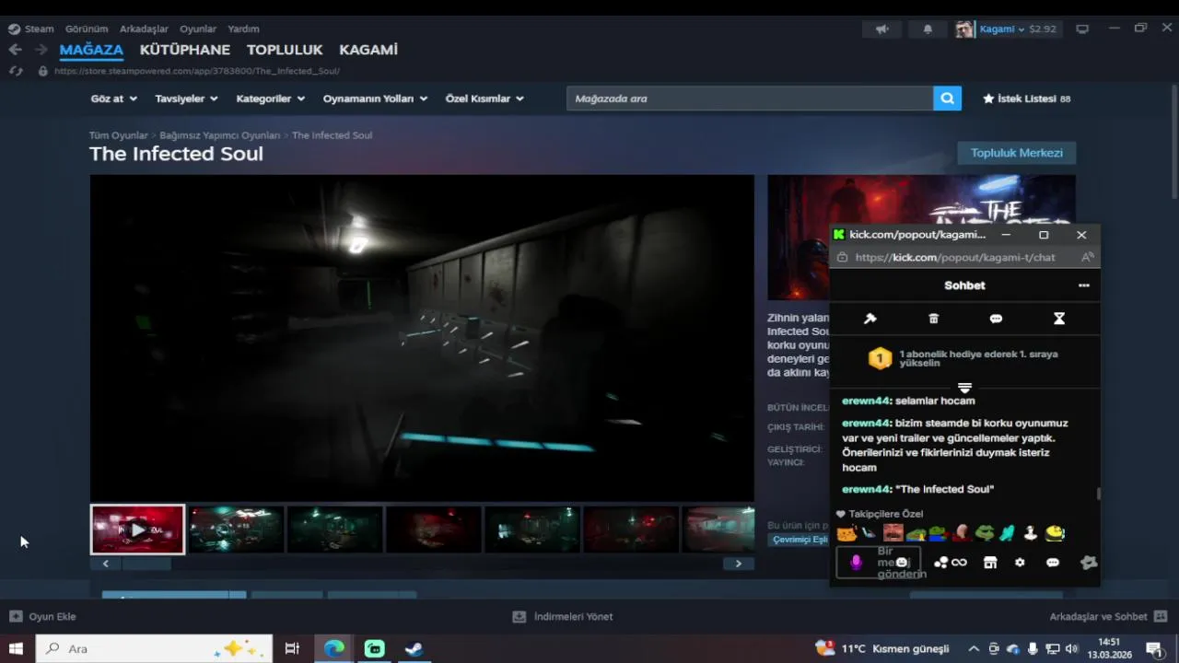Open the emoji picker in chat input

point(902,563)
